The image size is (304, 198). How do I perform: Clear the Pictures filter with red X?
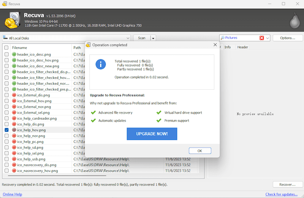point(261,38)
